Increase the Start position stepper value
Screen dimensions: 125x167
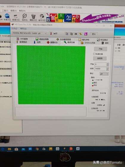point(108,64)
